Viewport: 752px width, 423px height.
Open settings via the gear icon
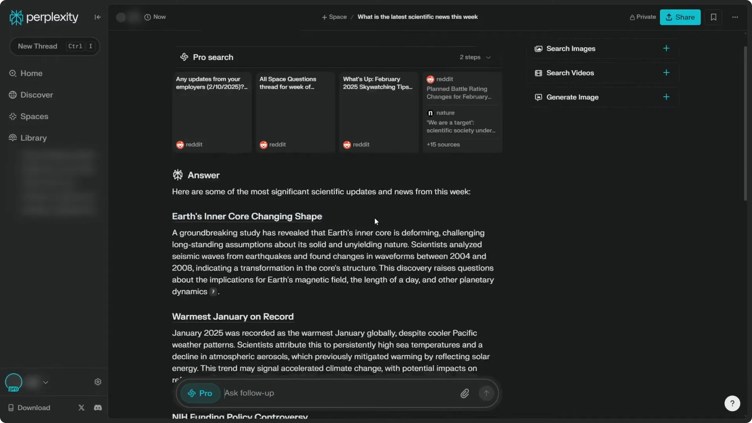98,382
